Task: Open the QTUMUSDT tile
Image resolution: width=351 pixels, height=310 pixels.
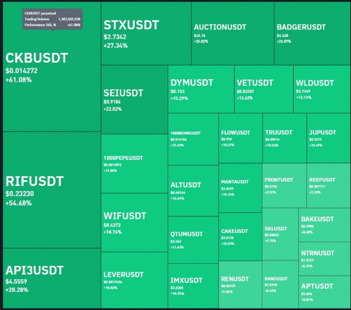Action: [x=193, y=240]
